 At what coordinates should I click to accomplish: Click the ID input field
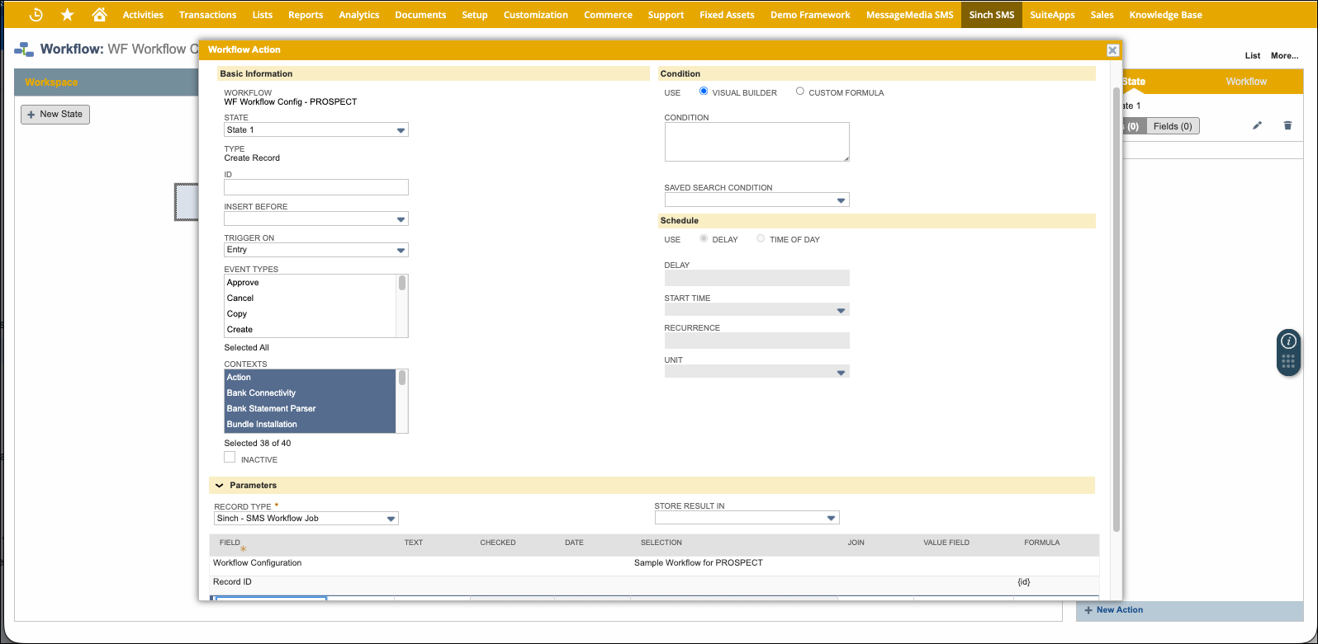(316, 187)
